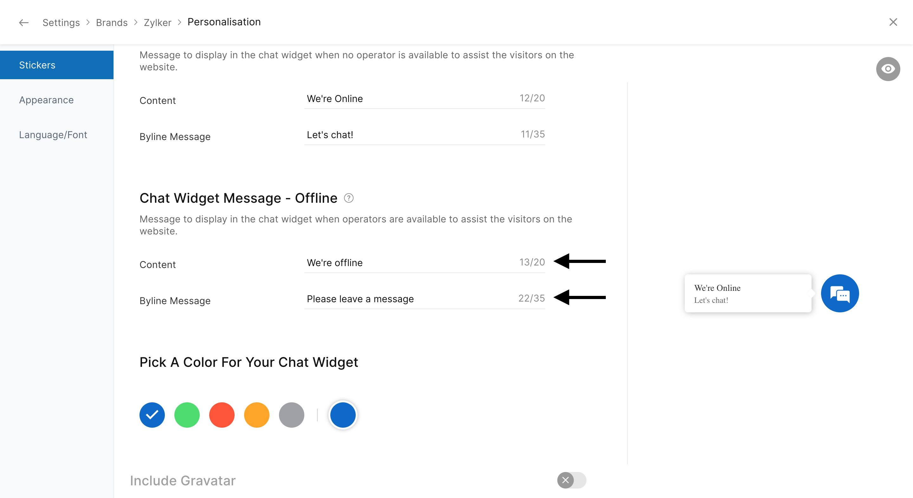Close the Personalisation page with X
This screenshot has width=913, height=498.
point(893,22)
